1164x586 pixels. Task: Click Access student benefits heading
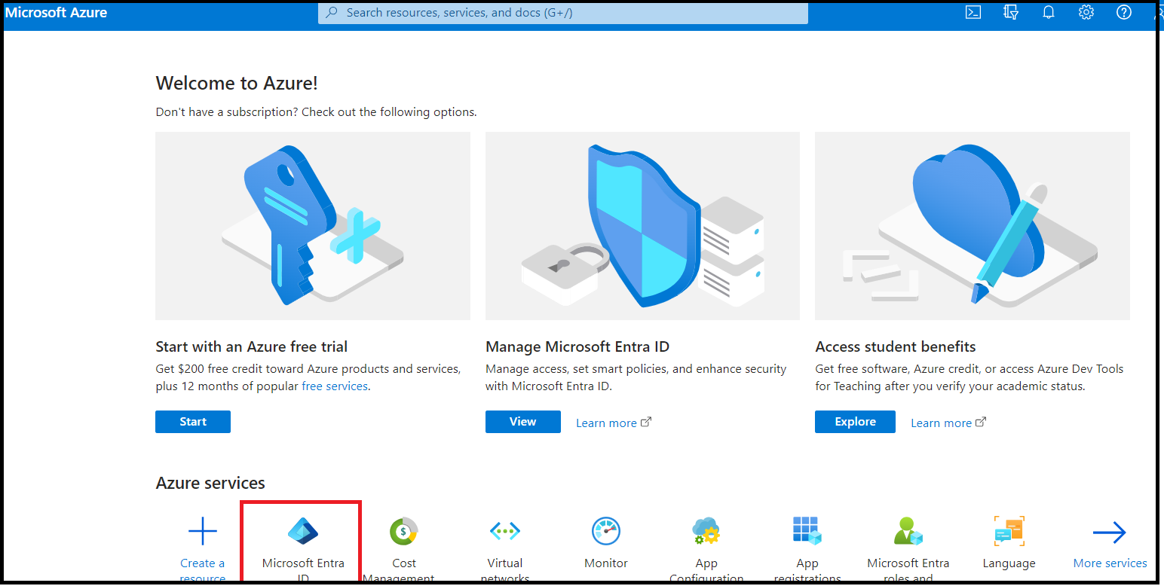[x=896, y=346]
